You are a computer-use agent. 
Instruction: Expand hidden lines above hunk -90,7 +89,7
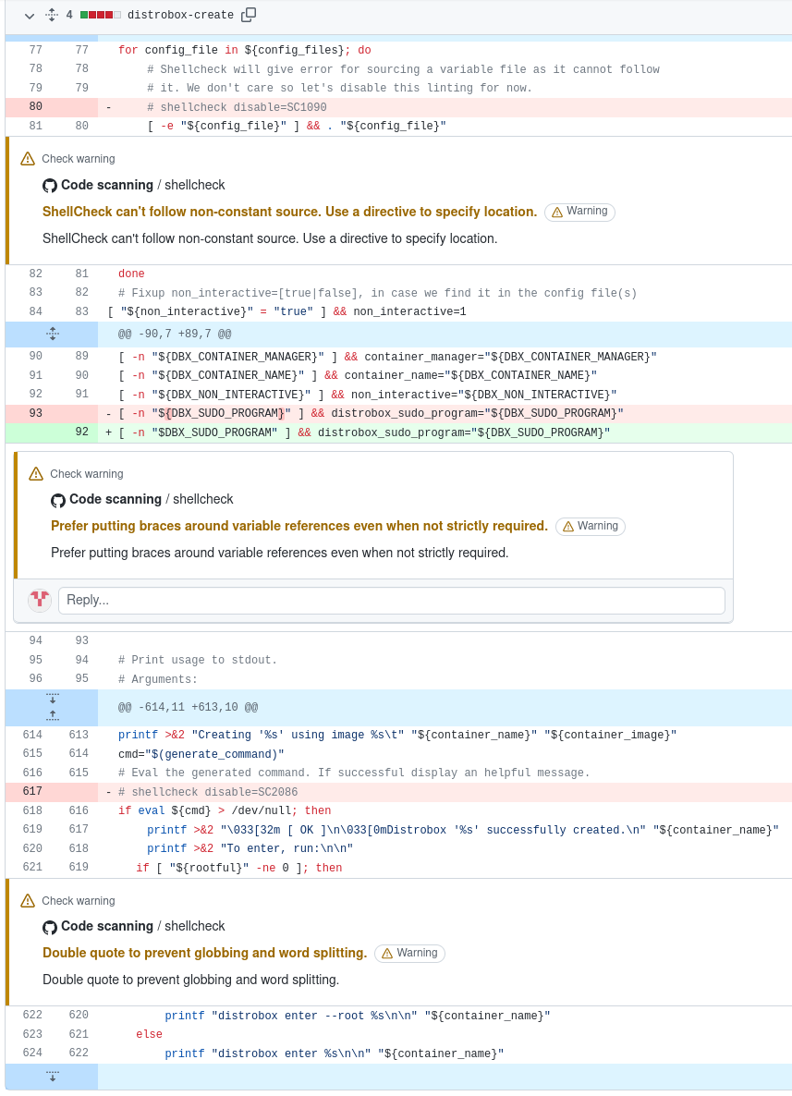(52, 335)
